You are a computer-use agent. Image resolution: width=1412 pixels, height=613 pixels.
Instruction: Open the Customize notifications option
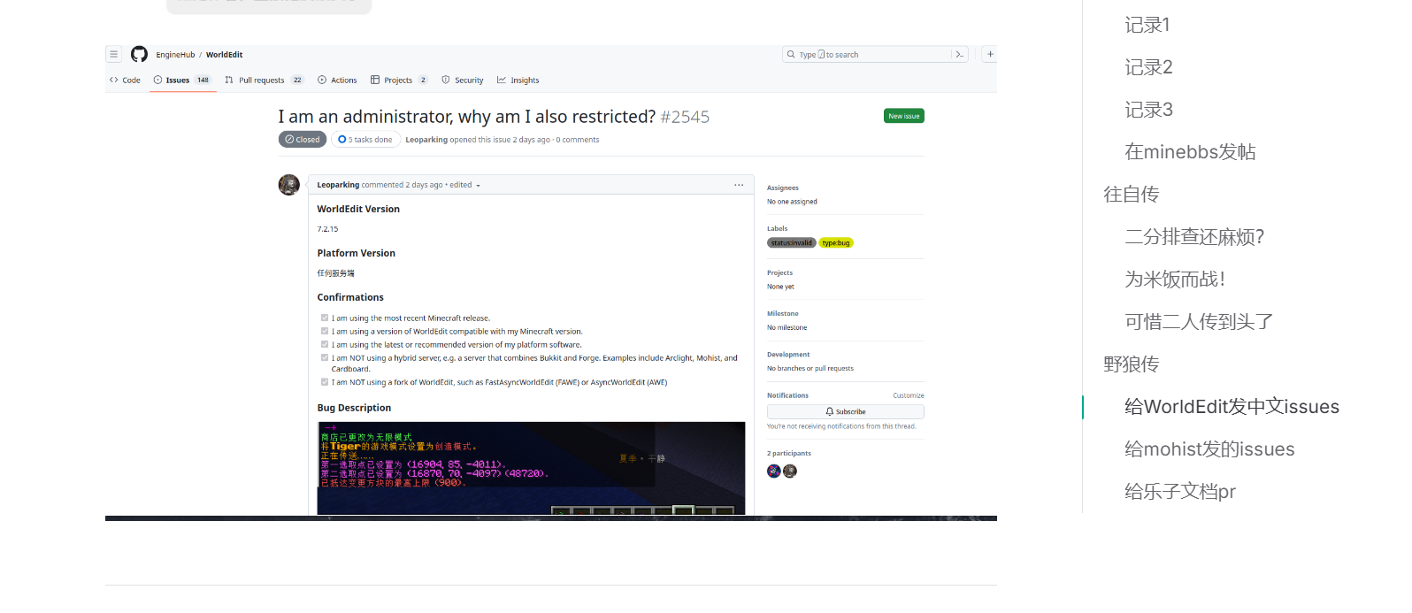coord(908,395)
